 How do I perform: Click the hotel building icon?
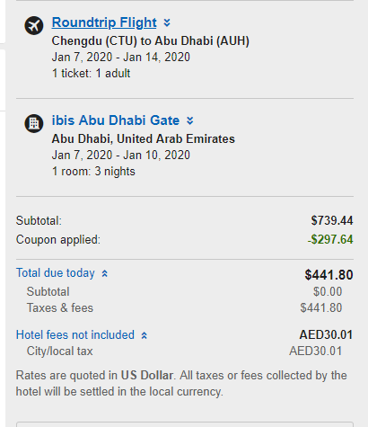tap(34, 123)
